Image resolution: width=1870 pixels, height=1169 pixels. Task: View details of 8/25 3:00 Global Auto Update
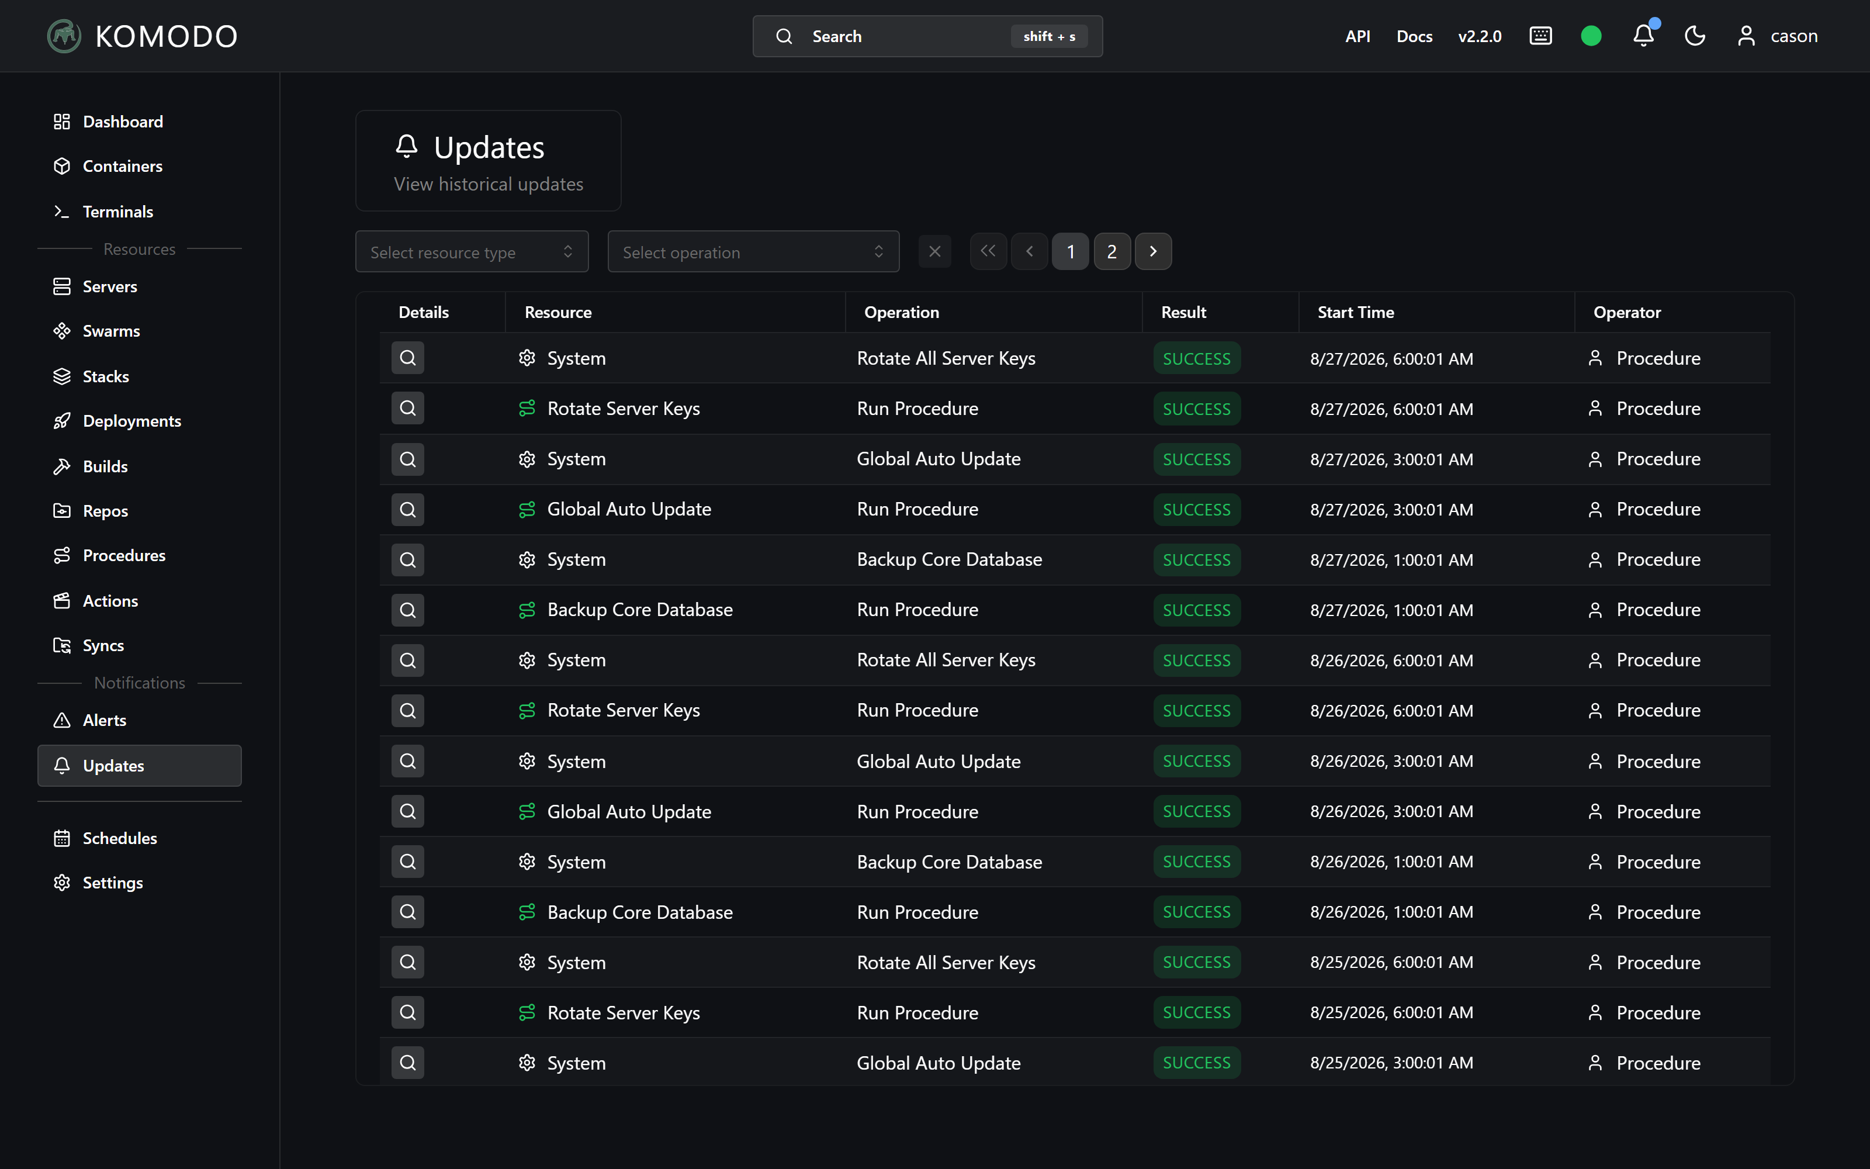click(407, 1062)
